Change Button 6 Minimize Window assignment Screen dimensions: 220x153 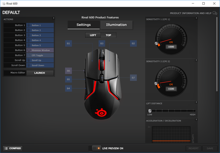40,50
